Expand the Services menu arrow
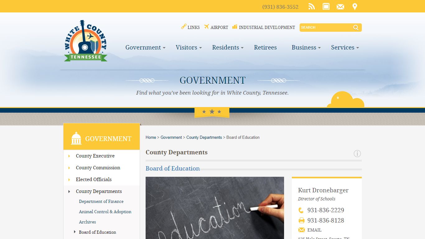 tap(357, 48)
